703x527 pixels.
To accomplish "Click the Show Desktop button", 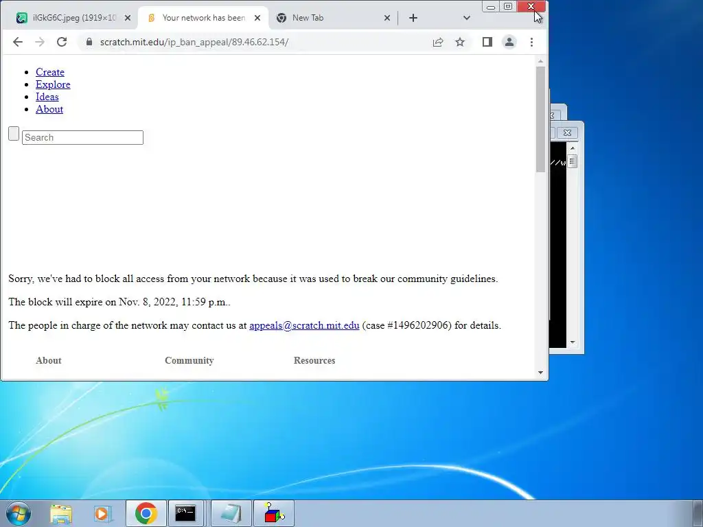I will tap(698, 513).
